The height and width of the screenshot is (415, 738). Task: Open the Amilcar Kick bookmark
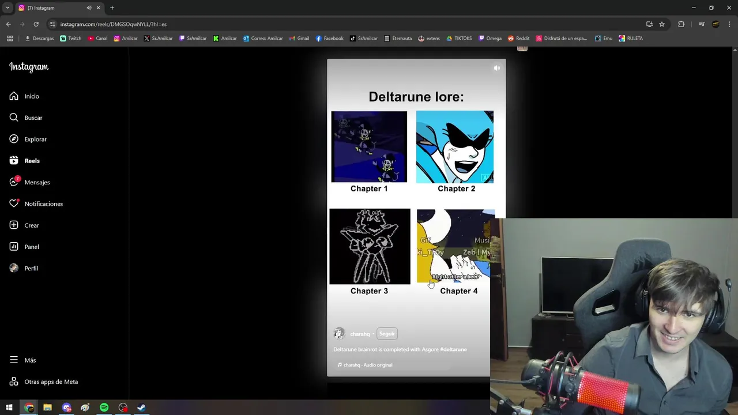click(x=225, y=39)
